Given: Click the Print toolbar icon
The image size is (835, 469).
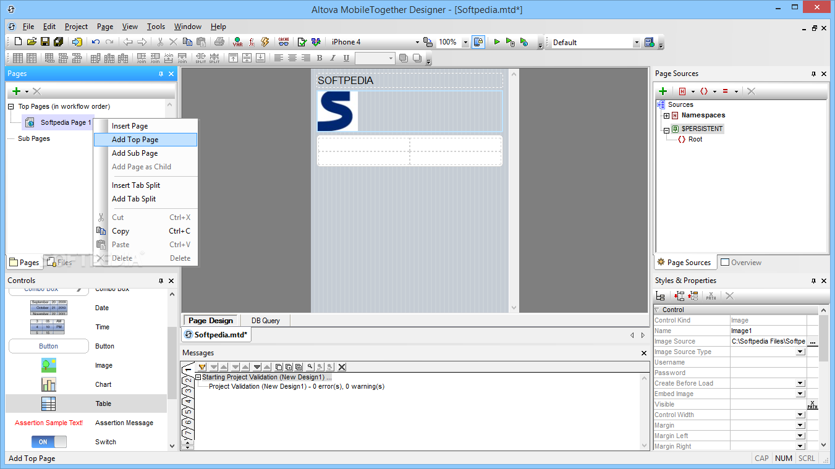Looking at the screenshot, I should point(219,42).
